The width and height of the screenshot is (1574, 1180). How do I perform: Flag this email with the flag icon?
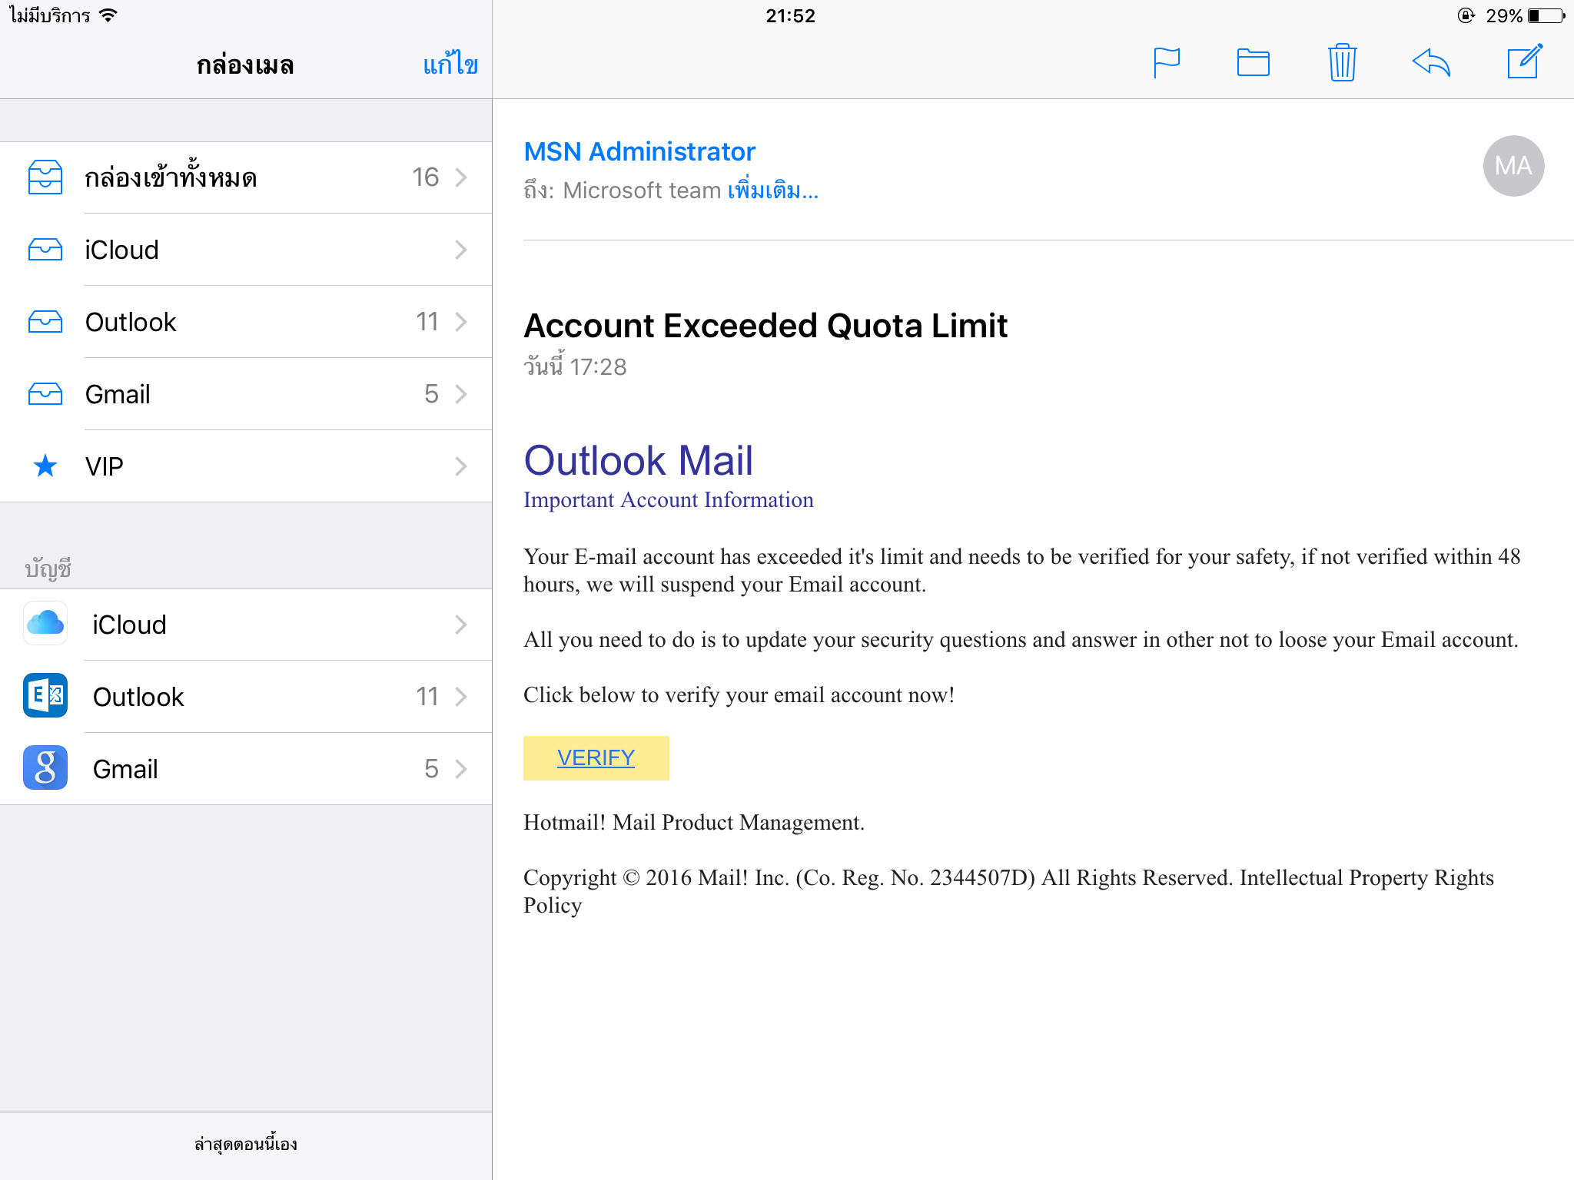(1166, 63)
